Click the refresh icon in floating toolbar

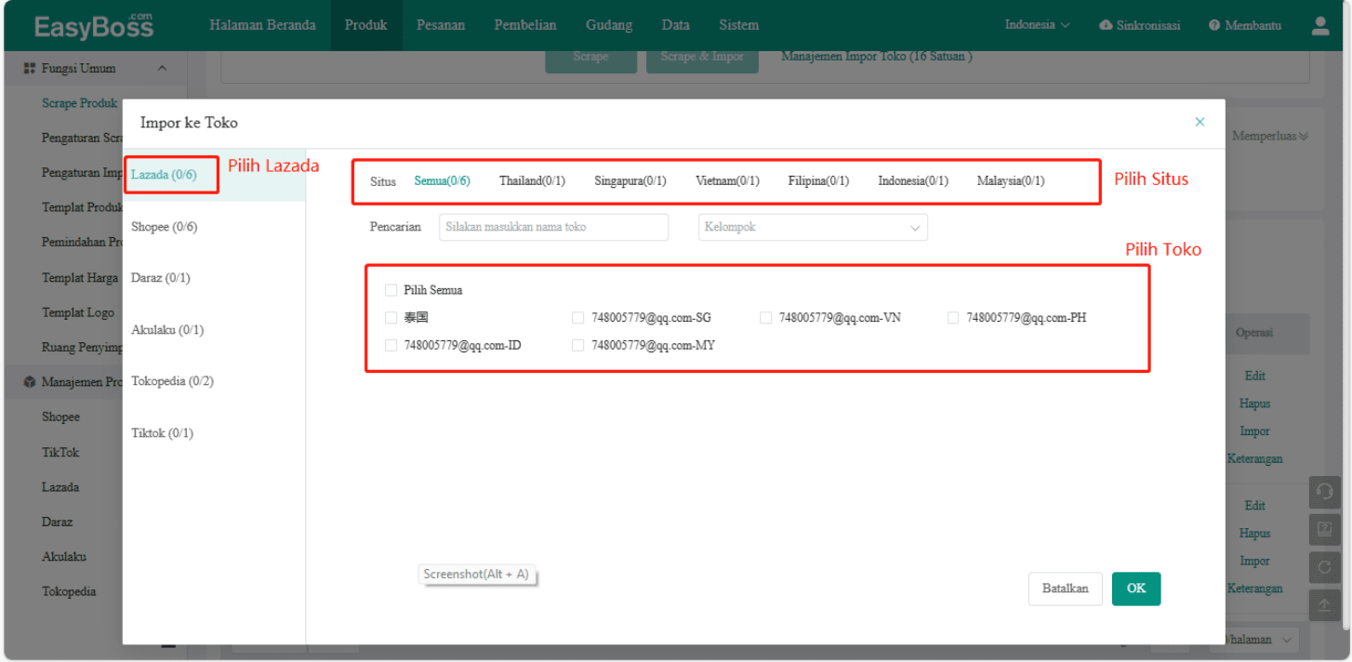click(x=1325, y=567)
